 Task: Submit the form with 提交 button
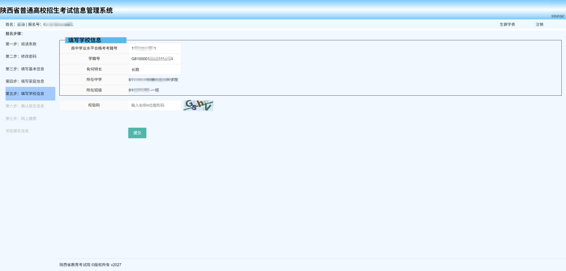(x=137, y=133)
